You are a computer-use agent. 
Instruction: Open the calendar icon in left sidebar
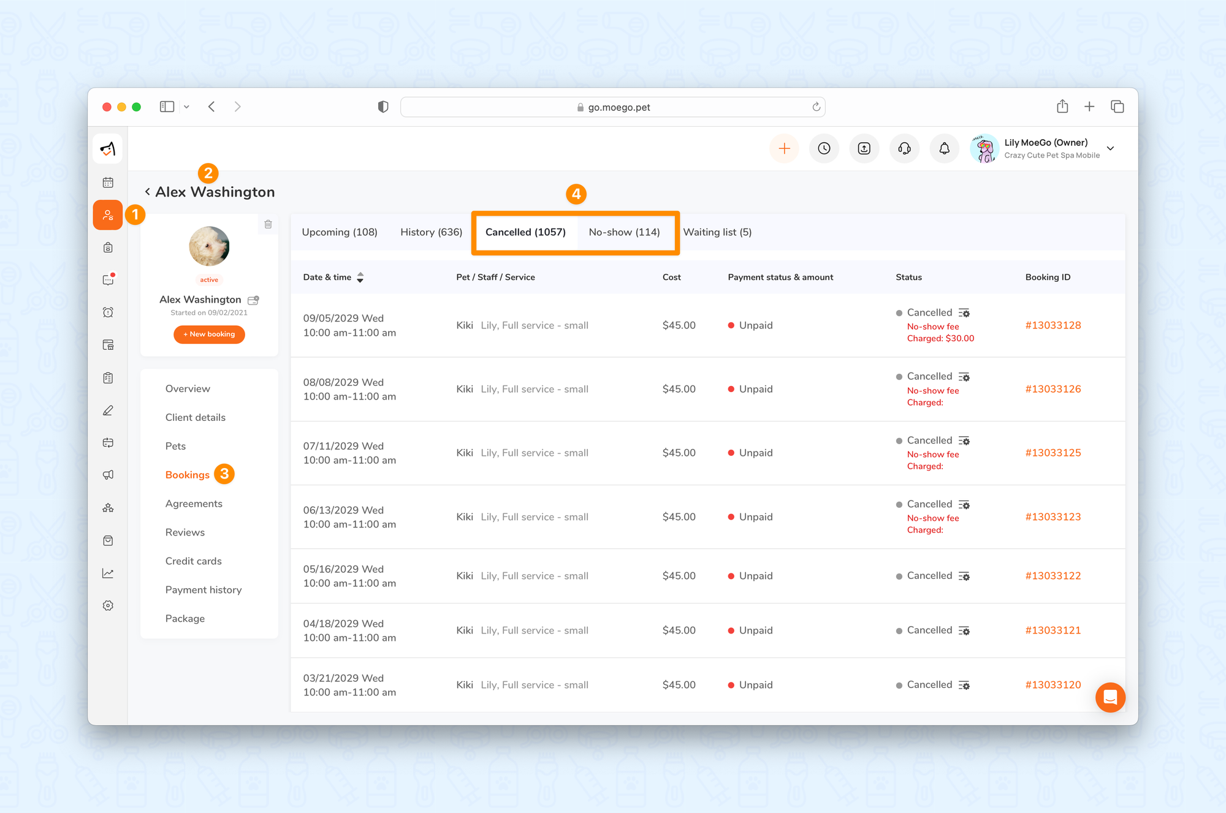click(108, 183)
